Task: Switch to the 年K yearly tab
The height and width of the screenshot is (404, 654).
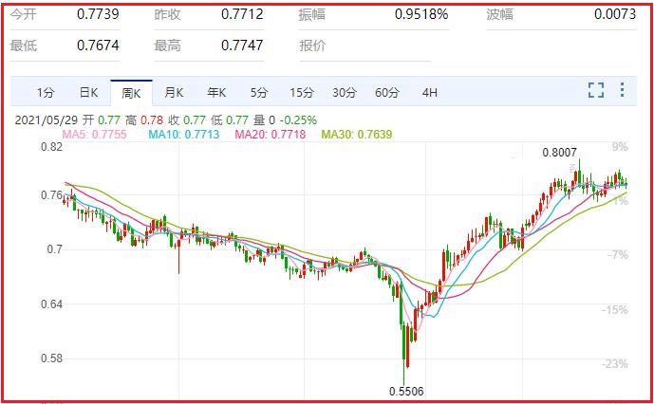Action: click(216, 93)
